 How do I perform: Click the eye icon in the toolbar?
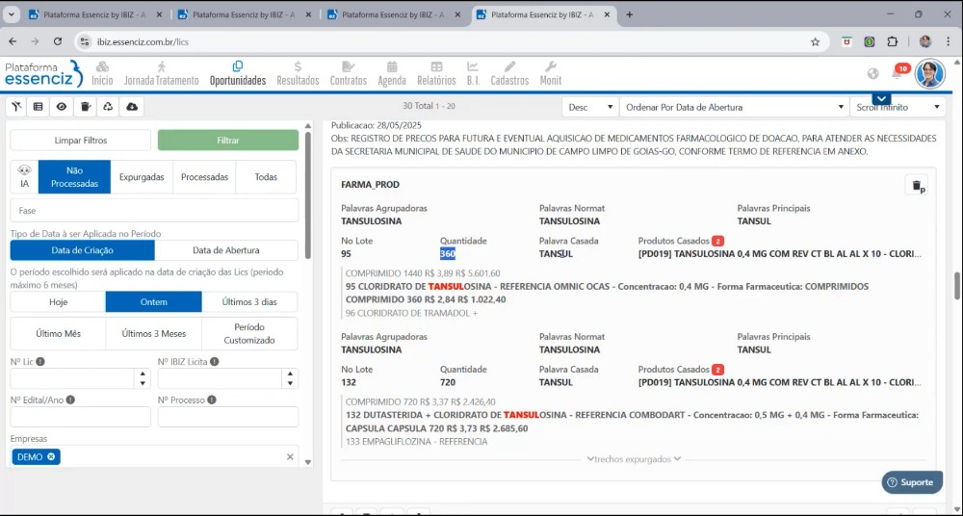pyautogui.click(x=62, y=107)
